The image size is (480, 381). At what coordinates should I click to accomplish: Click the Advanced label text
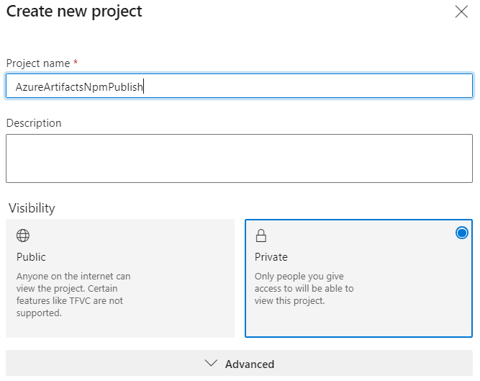249,364
